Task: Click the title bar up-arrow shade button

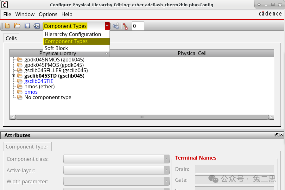Action: point(259,5)
